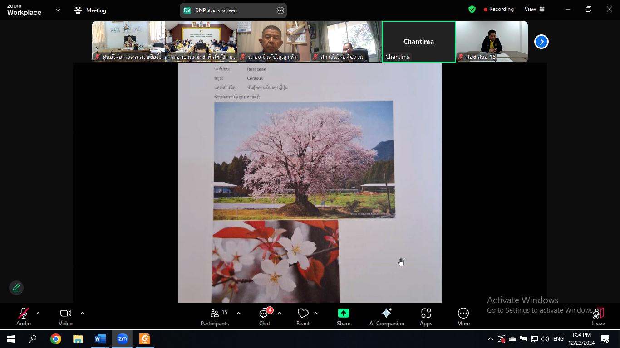
Task: Click the cherry blossom flower close-up photo
Action: (x=275, y=261)
